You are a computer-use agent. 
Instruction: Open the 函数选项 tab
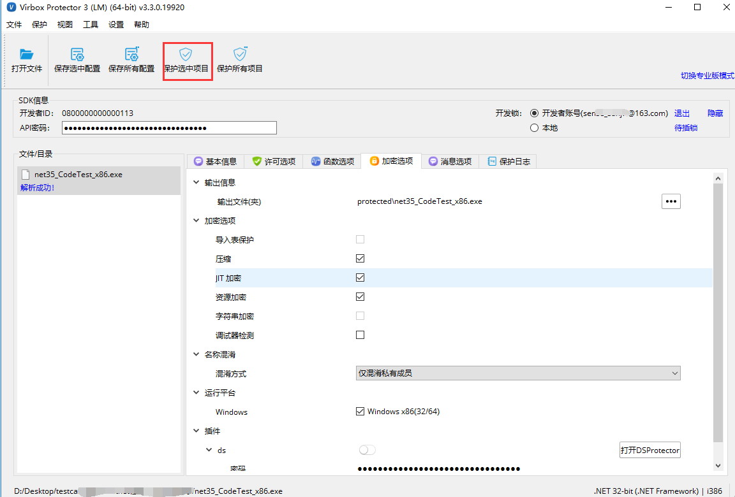coord(332,161)
